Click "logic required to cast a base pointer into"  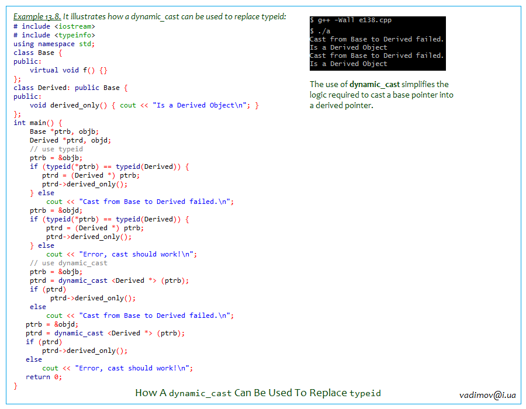(382, 95)
